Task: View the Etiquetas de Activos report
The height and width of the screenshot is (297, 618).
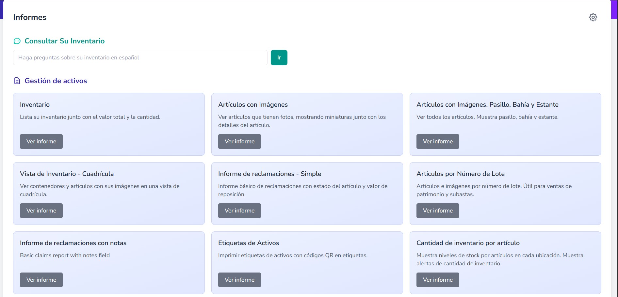Action: 239,280
